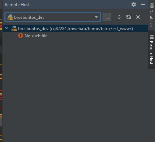The width and height of the screenshot is (155, 142).
Task: Disconnect from remote host with X icon
Action: tap(138, 17)
